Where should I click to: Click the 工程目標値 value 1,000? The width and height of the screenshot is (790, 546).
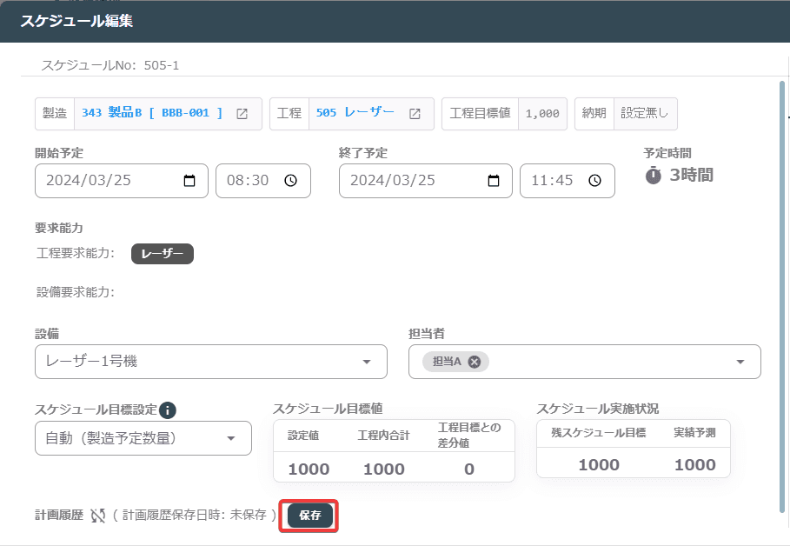tap(542, 114)
